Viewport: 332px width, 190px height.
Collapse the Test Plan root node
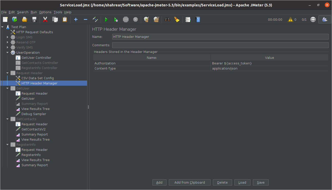[x=2, y=27]
